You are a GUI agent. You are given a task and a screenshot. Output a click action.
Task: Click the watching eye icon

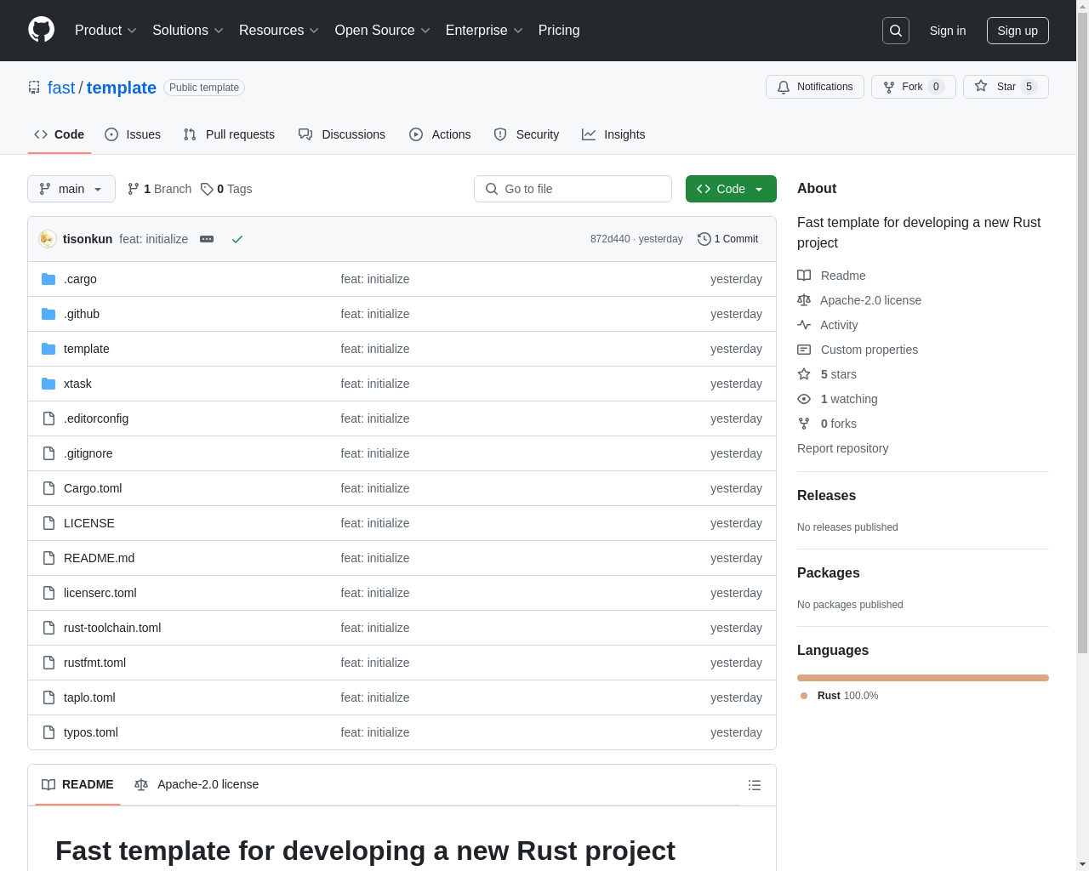pos(804,399)
